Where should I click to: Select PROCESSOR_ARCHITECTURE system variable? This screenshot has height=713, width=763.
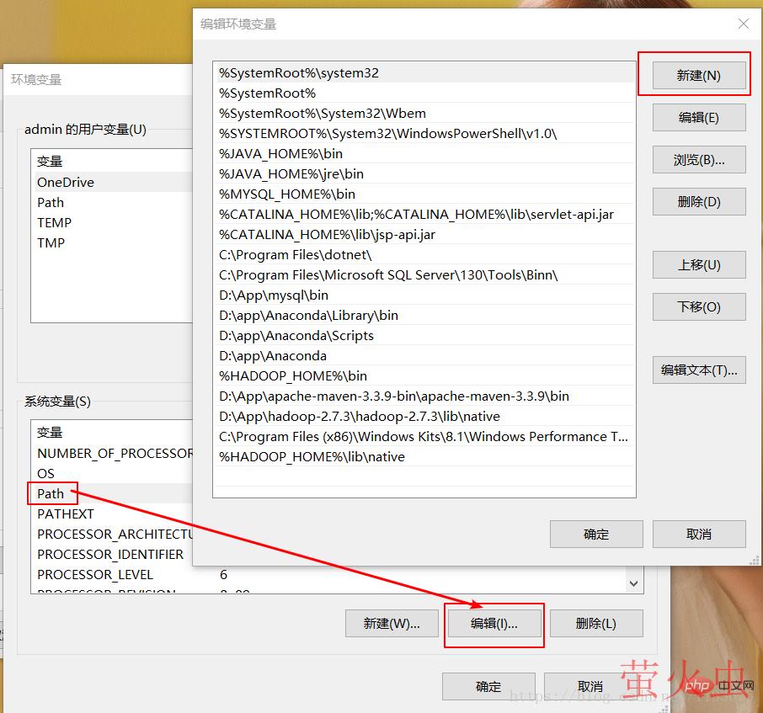tap(112, 534)
